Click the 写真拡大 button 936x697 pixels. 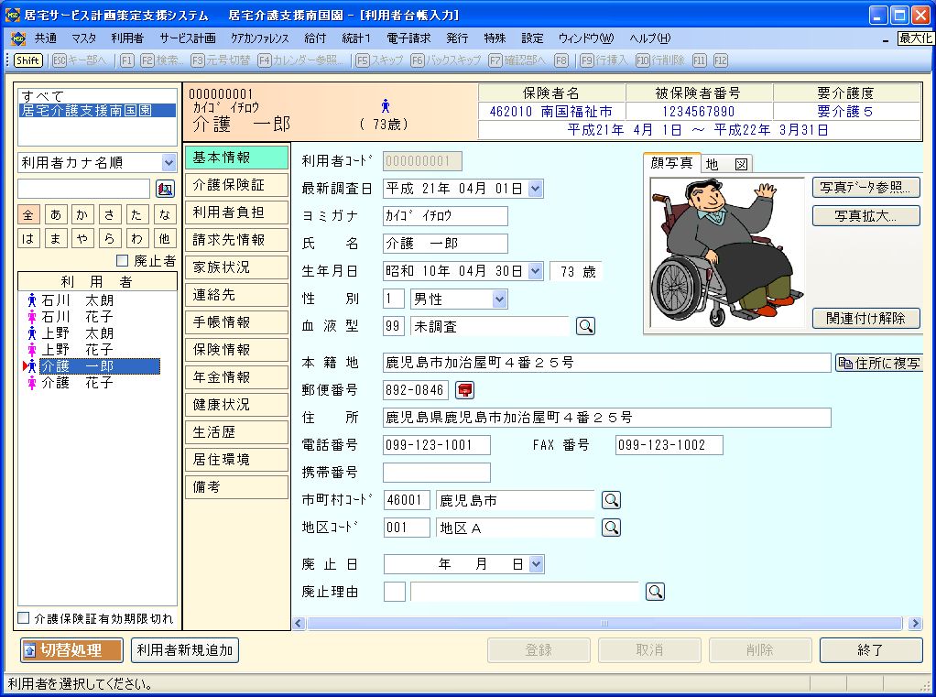click(865, 216)
